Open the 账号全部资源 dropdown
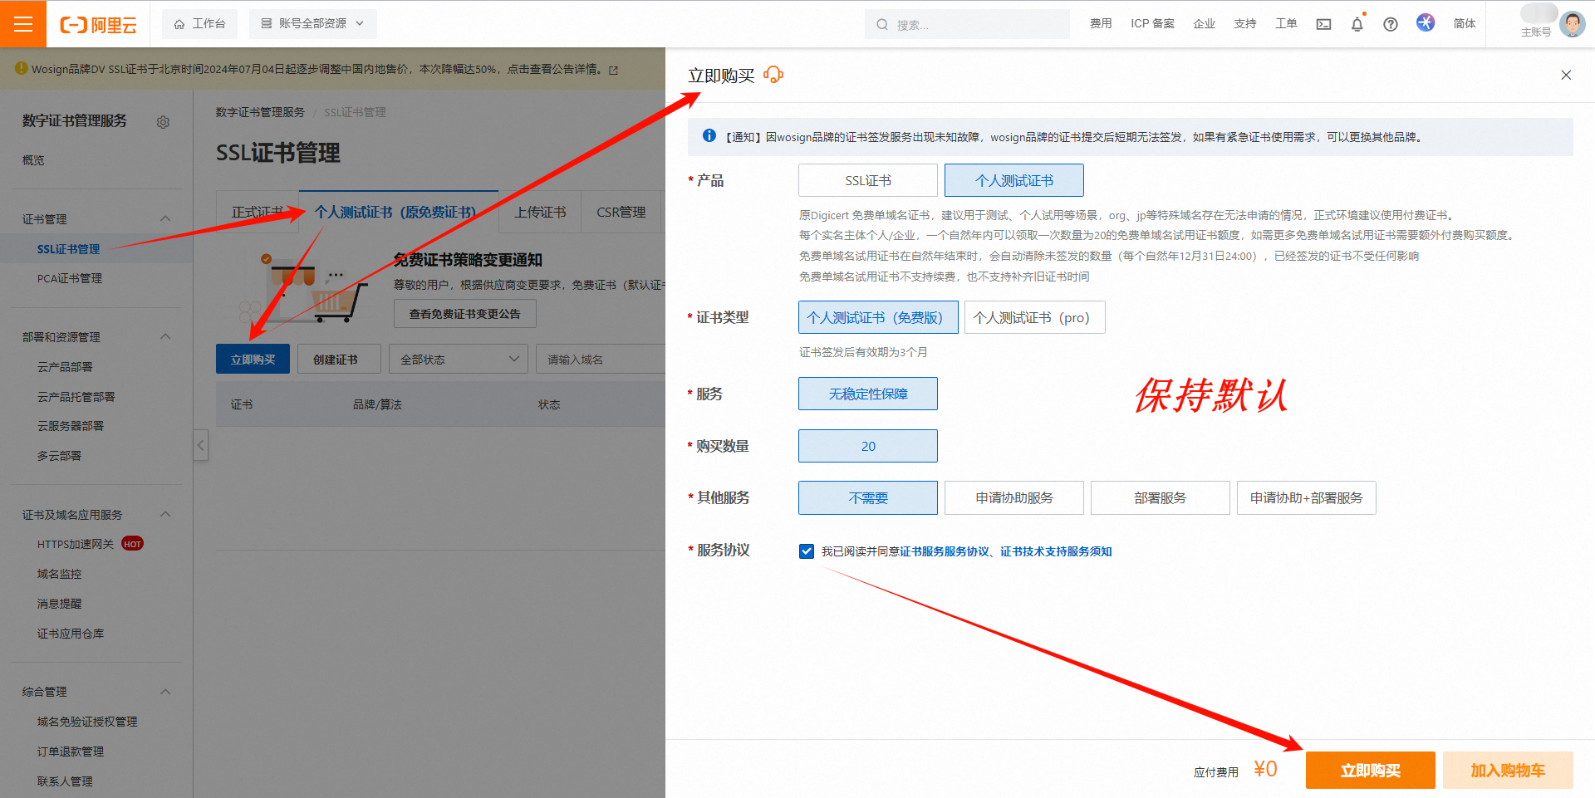The height and width of the screenshot is (798, 1595). (312, 23)
